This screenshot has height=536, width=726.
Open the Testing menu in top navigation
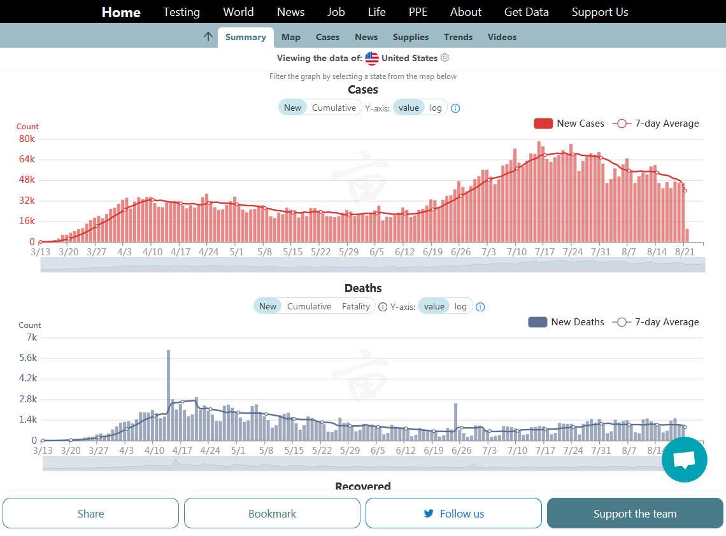click(x=181, y=12)
